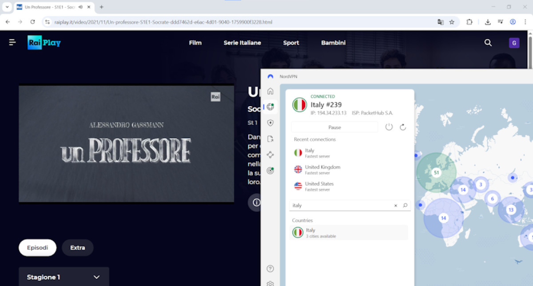Reload the page in Chrome

(x=32, y=22)
